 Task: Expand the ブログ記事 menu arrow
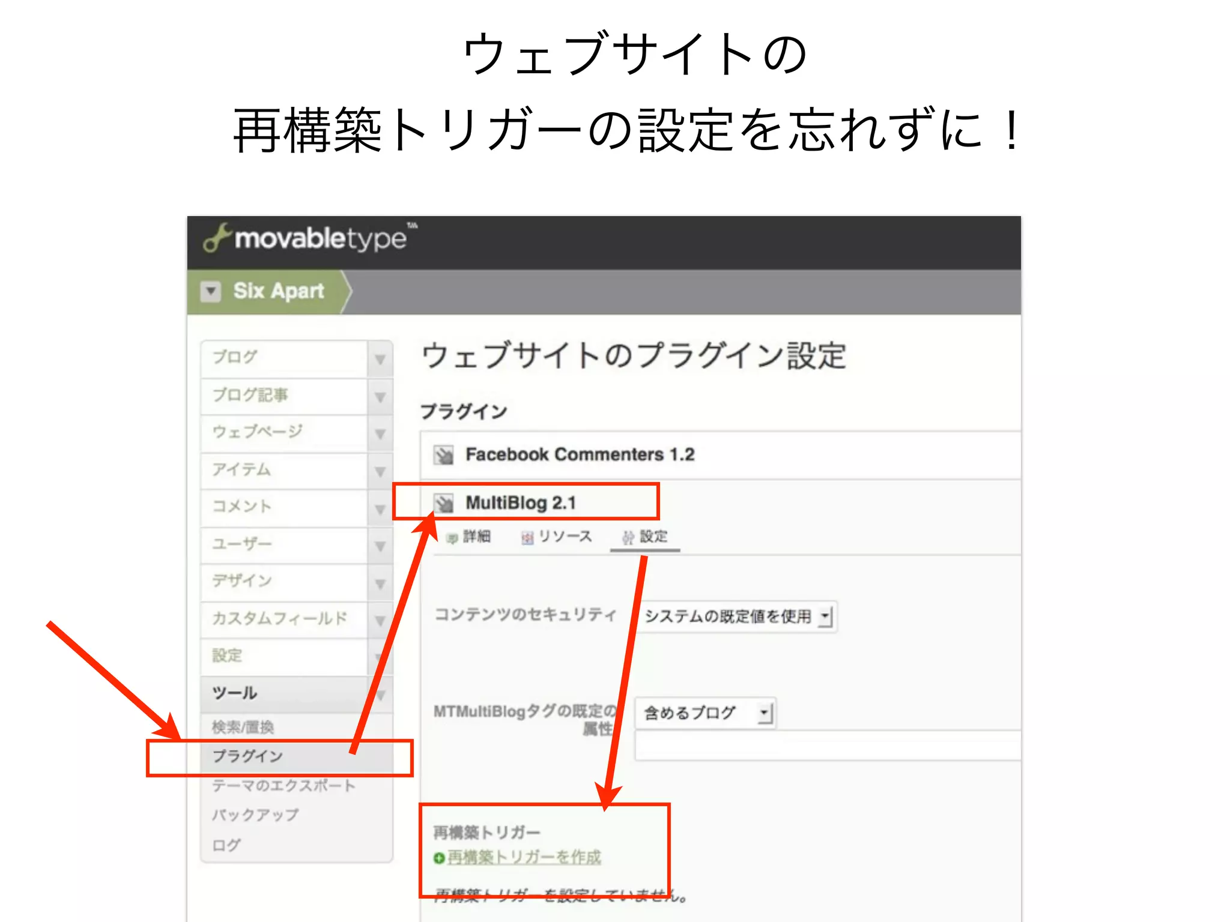point(380,397)
